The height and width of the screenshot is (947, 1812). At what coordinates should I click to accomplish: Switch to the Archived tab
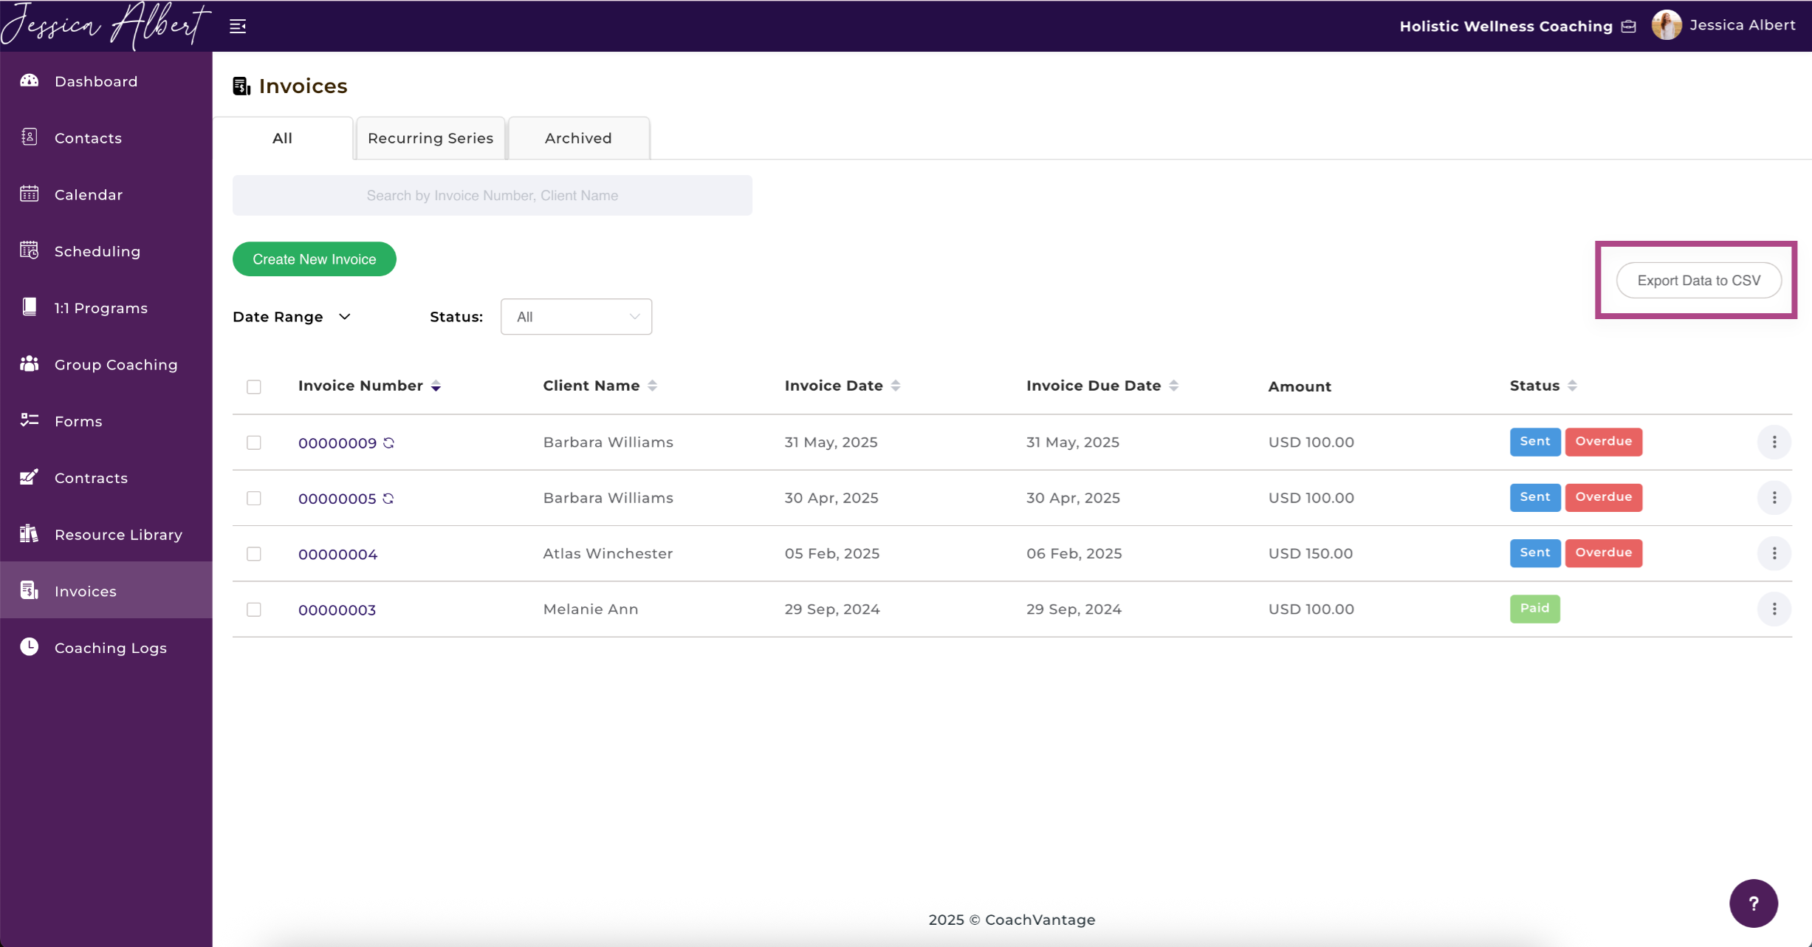tap(578, 138)
